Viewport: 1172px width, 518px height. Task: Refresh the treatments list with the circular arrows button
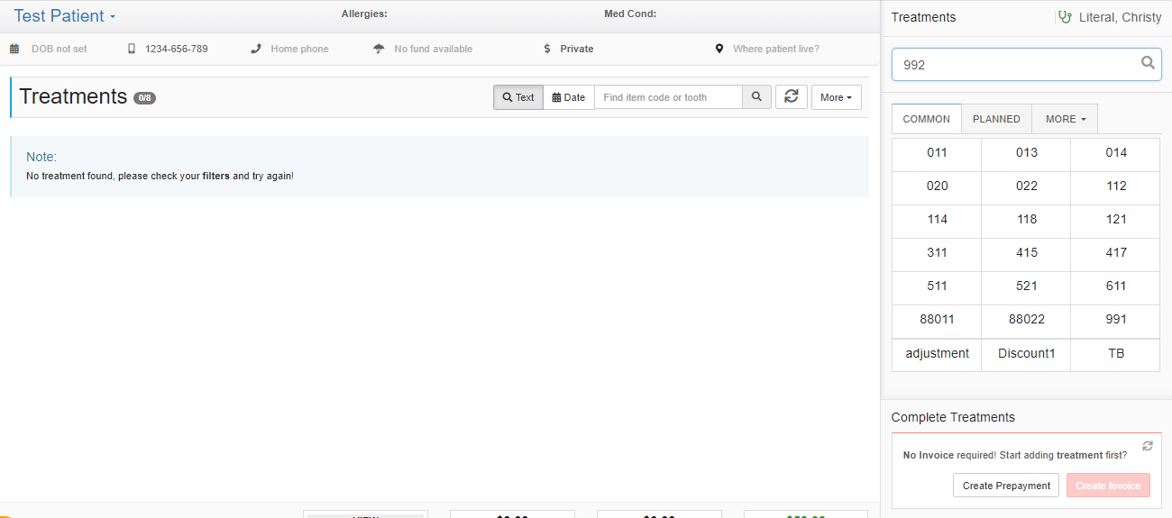tap(791, 97)
